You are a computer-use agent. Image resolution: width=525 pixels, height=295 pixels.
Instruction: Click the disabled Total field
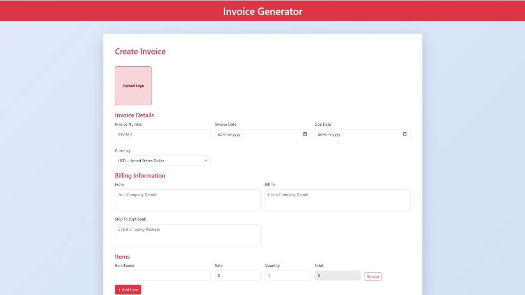337,275
